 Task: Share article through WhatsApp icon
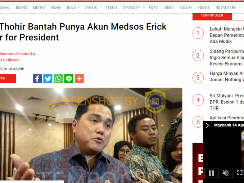tap(58, 79)
